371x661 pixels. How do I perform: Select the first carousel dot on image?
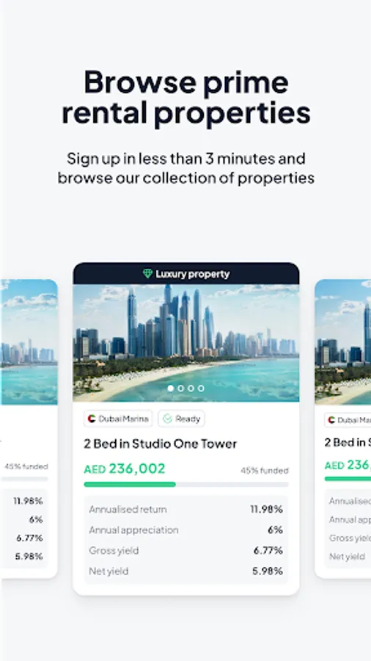[x=171, y=389]
